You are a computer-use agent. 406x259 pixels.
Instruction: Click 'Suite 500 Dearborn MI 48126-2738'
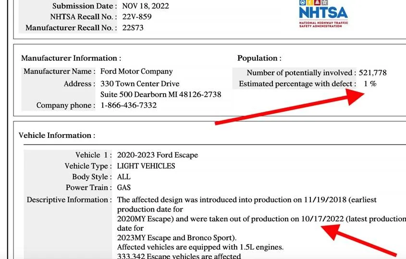pyautogui.click(x=161, y=94)
